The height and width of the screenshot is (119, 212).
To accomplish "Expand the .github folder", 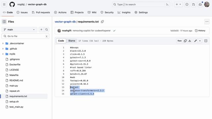I will click(x=3, y=49).
